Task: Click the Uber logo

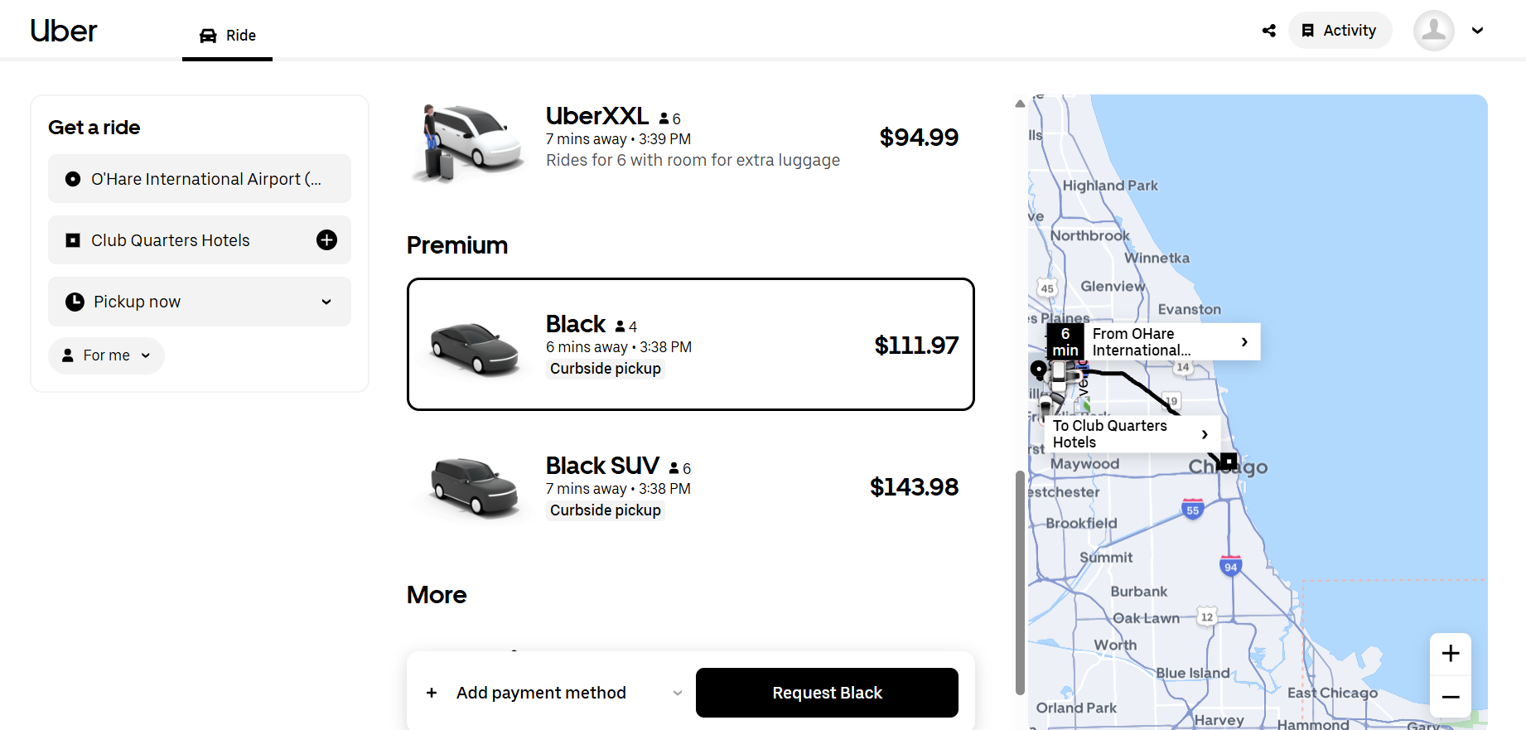Action: tap(64, 31)
